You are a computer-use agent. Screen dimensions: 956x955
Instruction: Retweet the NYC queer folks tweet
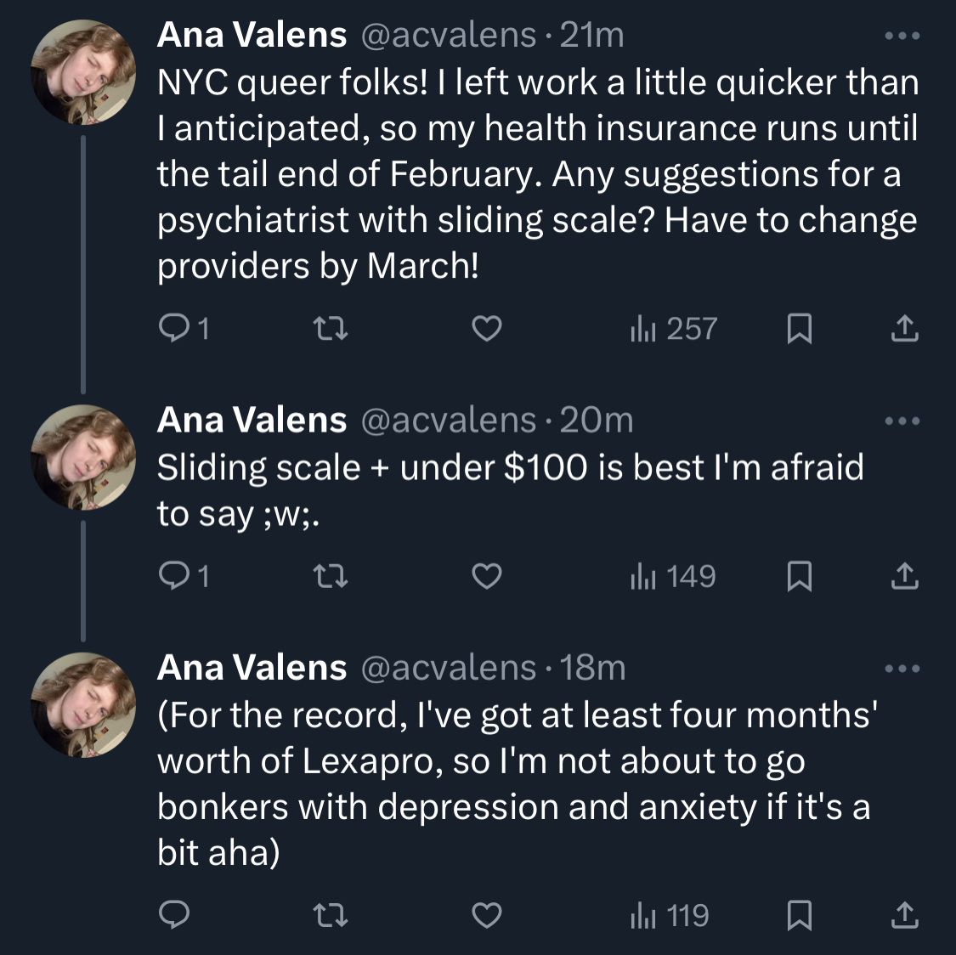click(331, 329)
